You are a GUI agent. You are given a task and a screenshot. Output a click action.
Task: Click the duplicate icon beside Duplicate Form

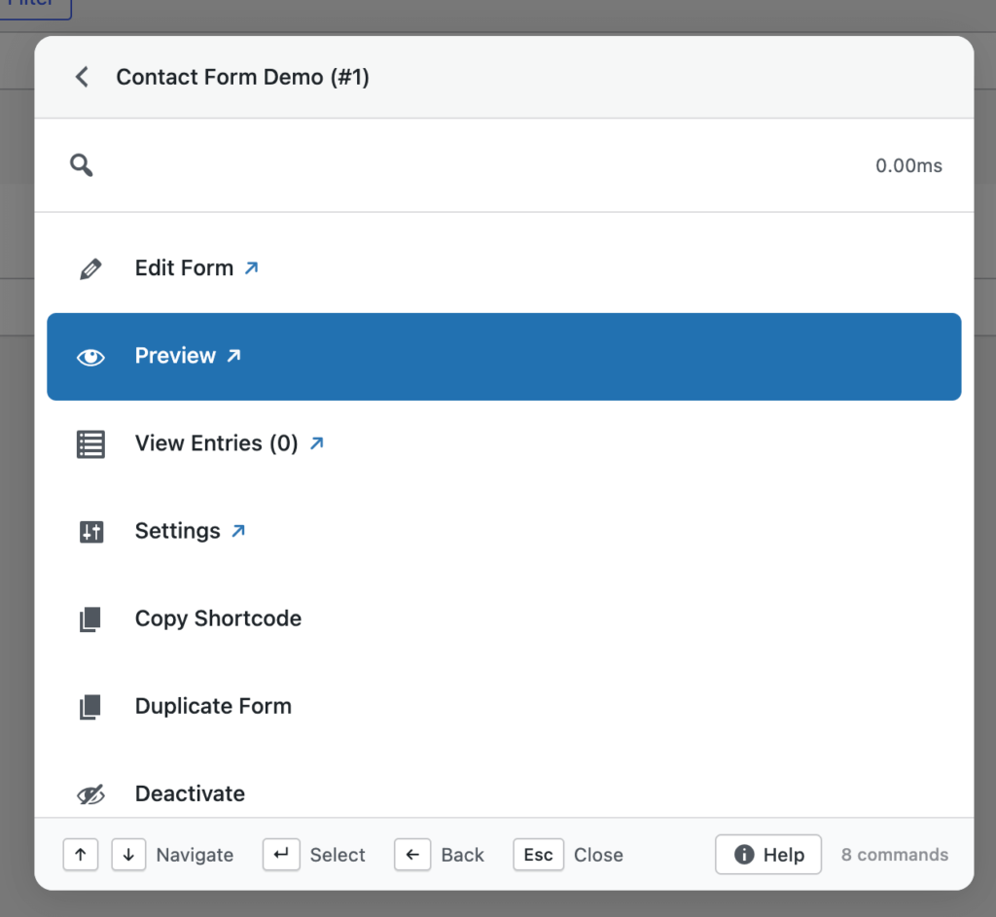90,707
